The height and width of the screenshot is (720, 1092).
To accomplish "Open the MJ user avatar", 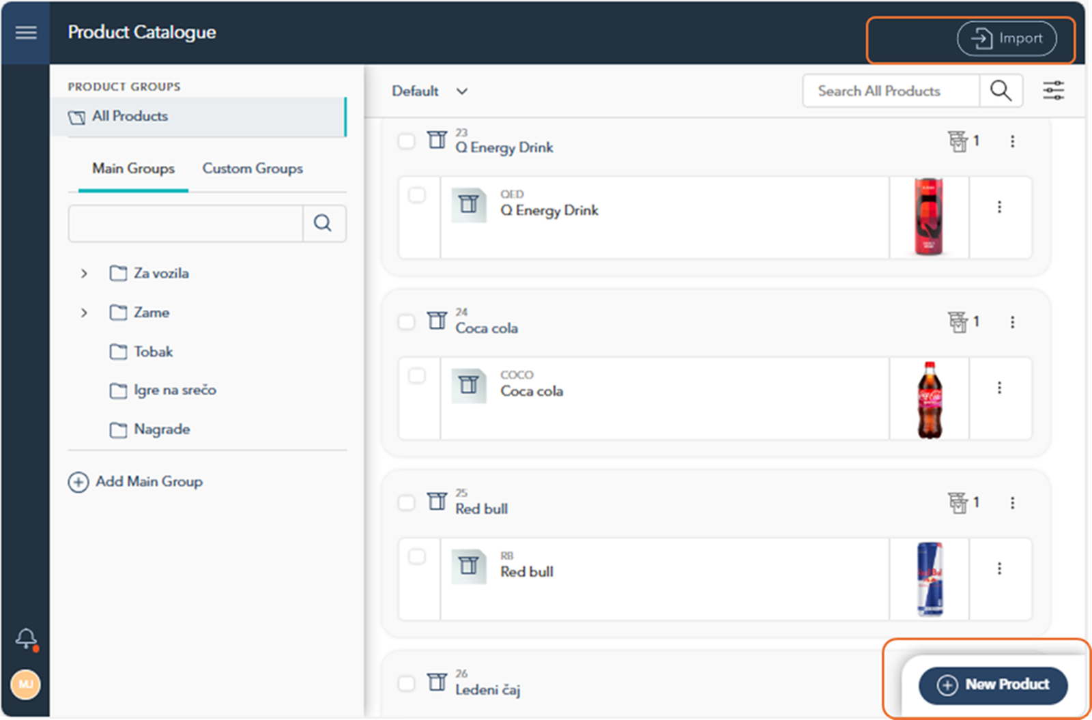I will (26, 684).
